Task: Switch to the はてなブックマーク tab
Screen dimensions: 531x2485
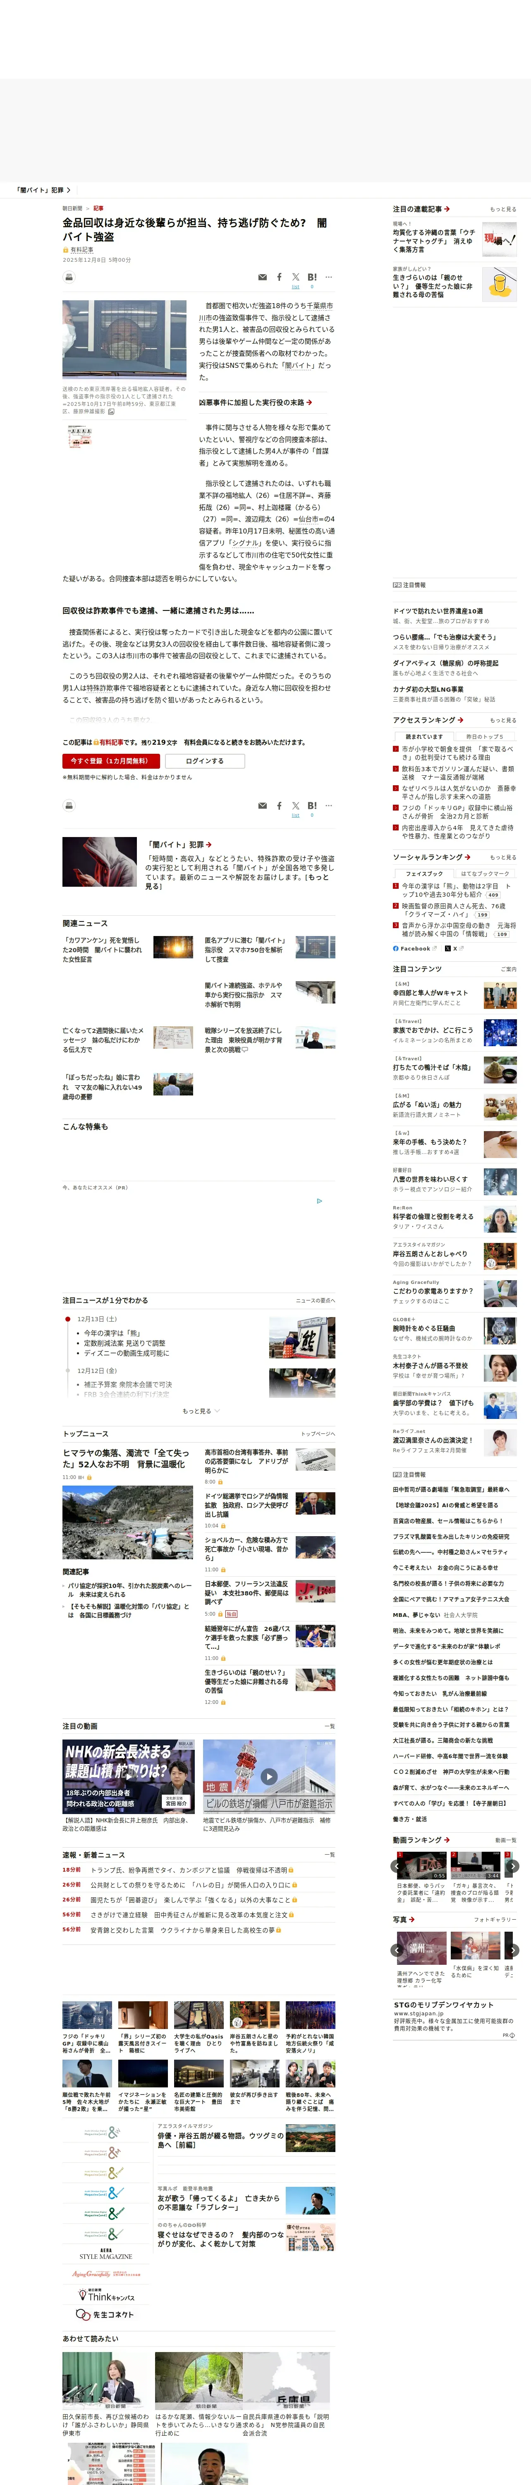Action: pyautogui.click(x=485, y=873)
